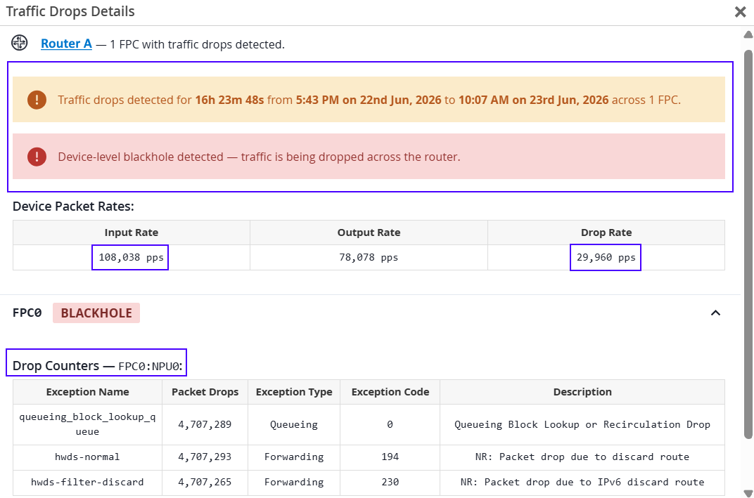Select the hwds-filter-discard exception name

[87, 482]
